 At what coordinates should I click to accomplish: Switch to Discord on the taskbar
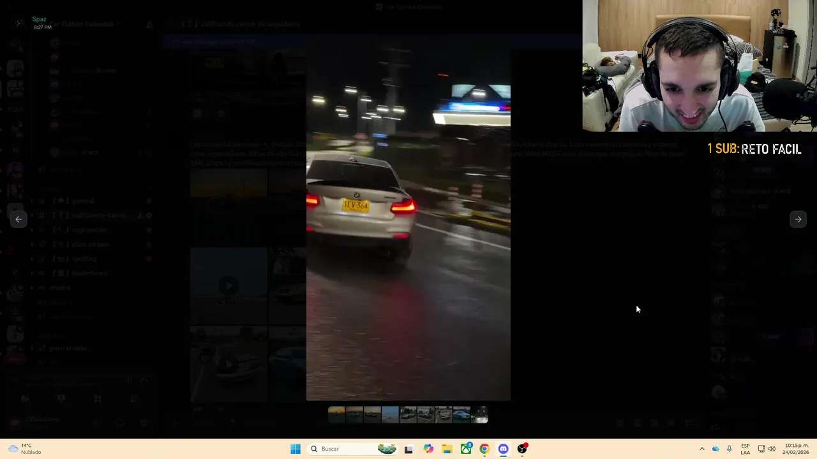(x=504, y=449)
